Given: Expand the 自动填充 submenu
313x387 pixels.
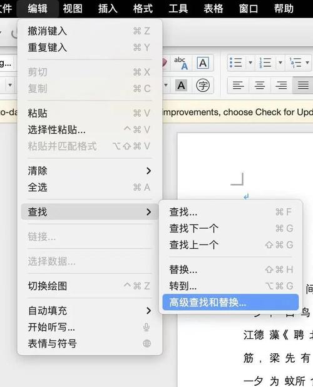Looking at the screenshot, I should pos(90,311).
